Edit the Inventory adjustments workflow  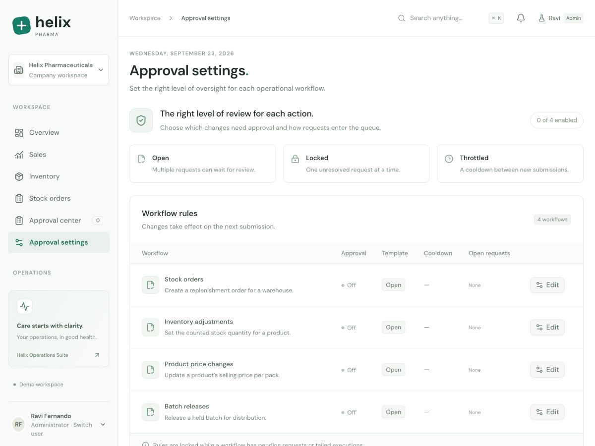pyautogui.click(x=547, y=327)
